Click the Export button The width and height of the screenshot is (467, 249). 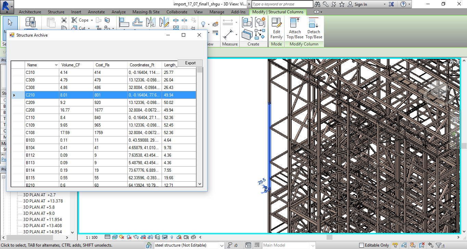pyautogui.click(x=190, y=63)
